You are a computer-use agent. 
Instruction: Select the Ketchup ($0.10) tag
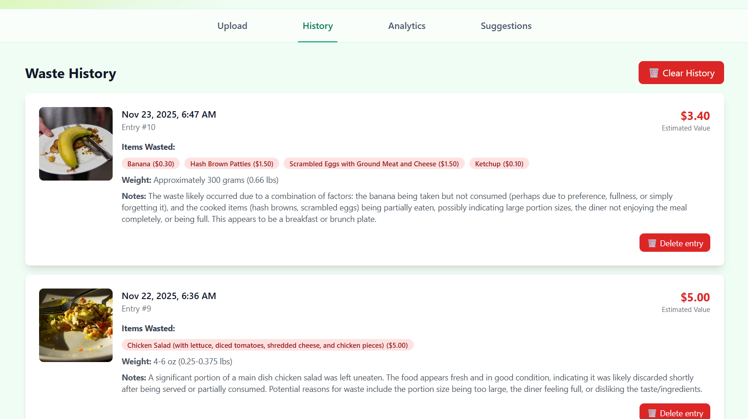(x=499, y=164)
